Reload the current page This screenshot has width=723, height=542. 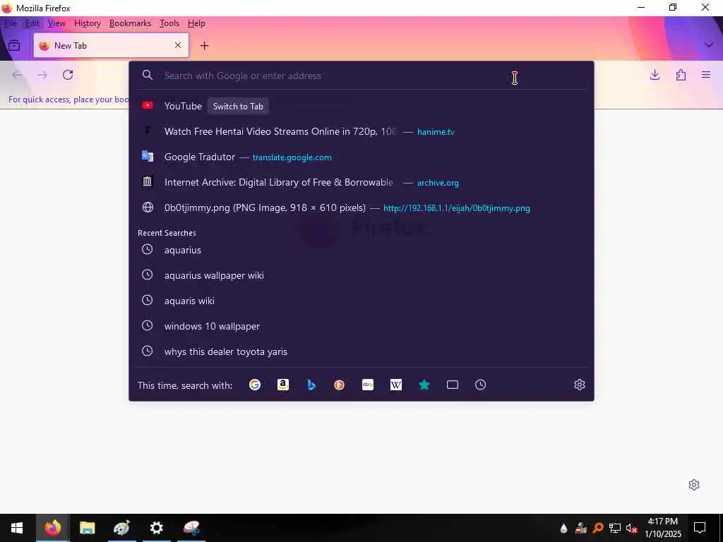pyautogui.click(x=68, y=75)
